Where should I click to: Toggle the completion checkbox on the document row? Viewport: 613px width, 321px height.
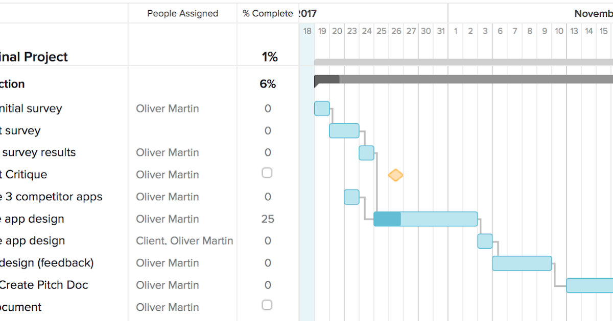point(267,305)
